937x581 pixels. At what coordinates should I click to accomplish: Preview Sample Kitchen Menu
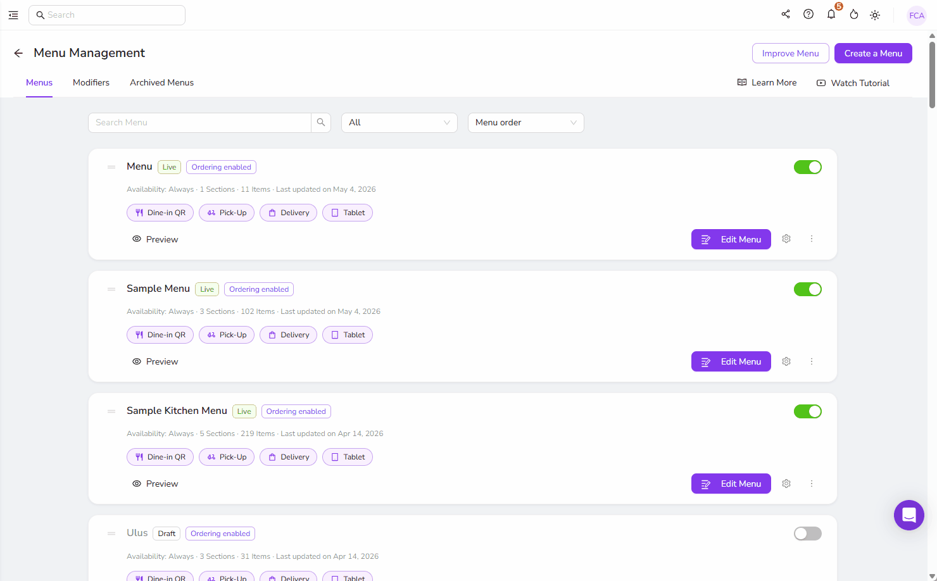(x=155, y=484)
